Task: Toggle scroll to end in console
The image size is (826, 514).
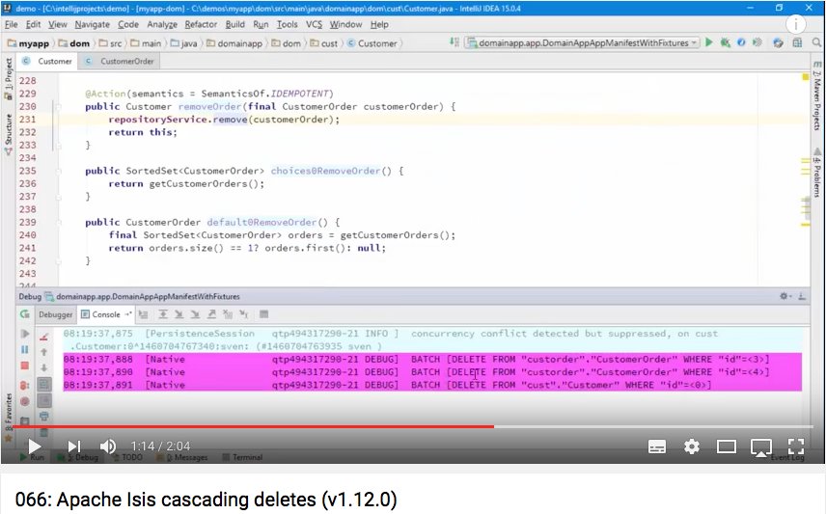Action: [44, 401]
